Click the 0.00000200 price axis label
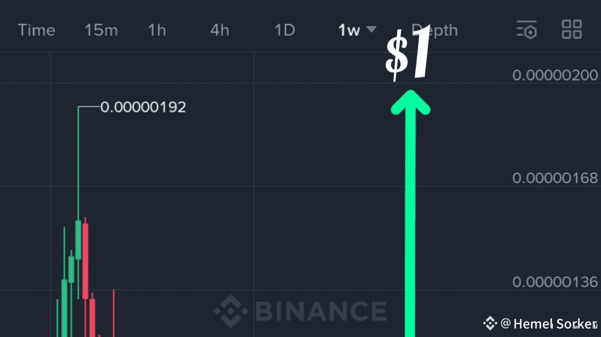Image resolution: width=601 pixels, height=337 pixels. (555, 75)
